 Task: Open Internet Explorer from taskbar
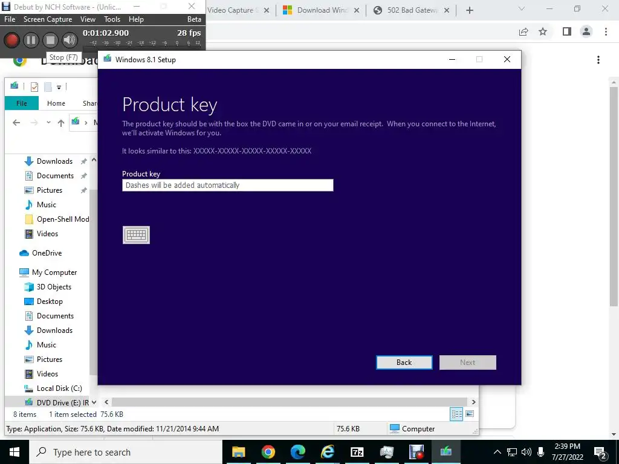pyautogui.click(x=327, y=452)
